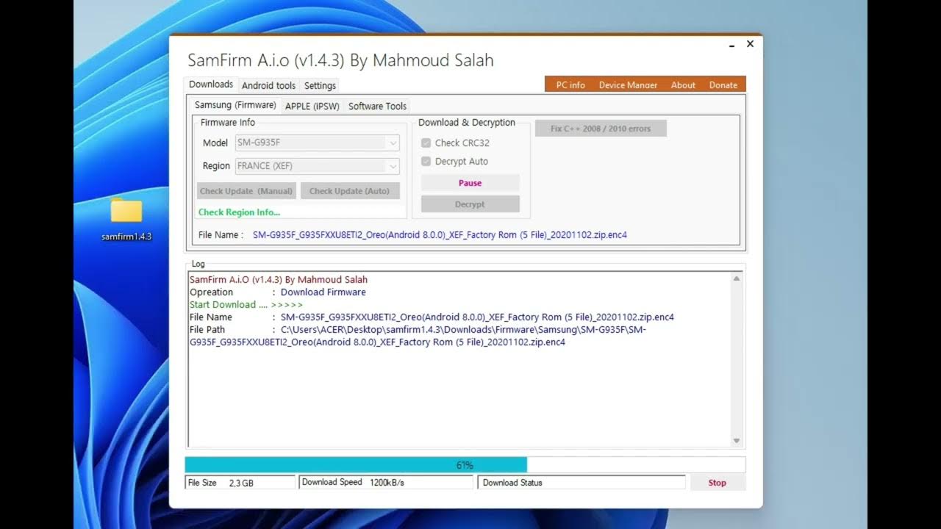
Task: Select the Samsung (Firmware) sub-tab
Action: [235, 105]
